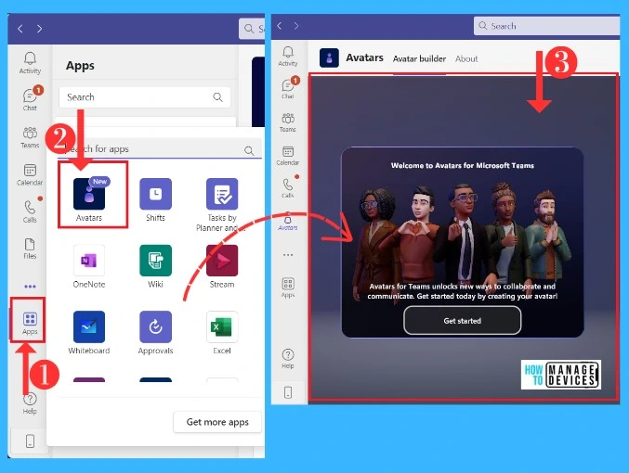Open the Wiki app tile
Image resolution: width=629 pixels, height=473 pixels.
pos(156,266)
